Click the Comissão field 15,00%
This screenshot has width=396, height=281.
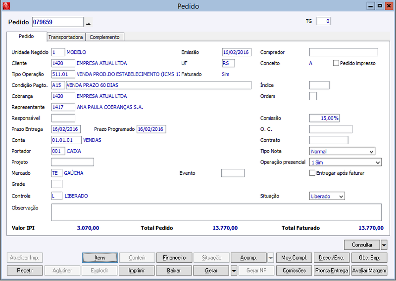click(x=324, y=118)
